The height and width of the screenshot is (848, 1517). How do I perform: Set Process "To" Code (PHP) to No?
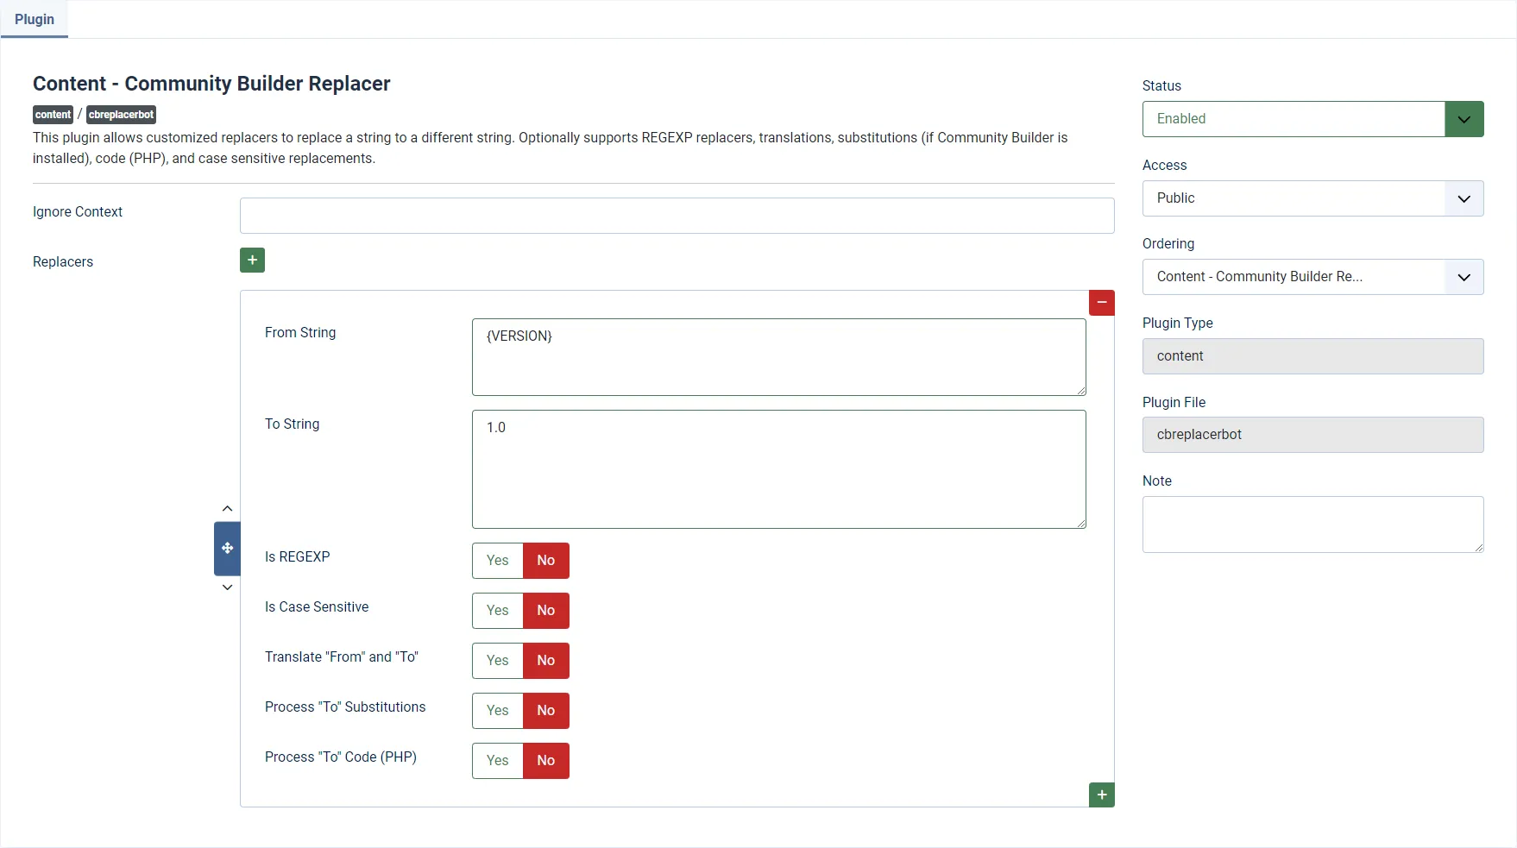[x=546, y=761]
